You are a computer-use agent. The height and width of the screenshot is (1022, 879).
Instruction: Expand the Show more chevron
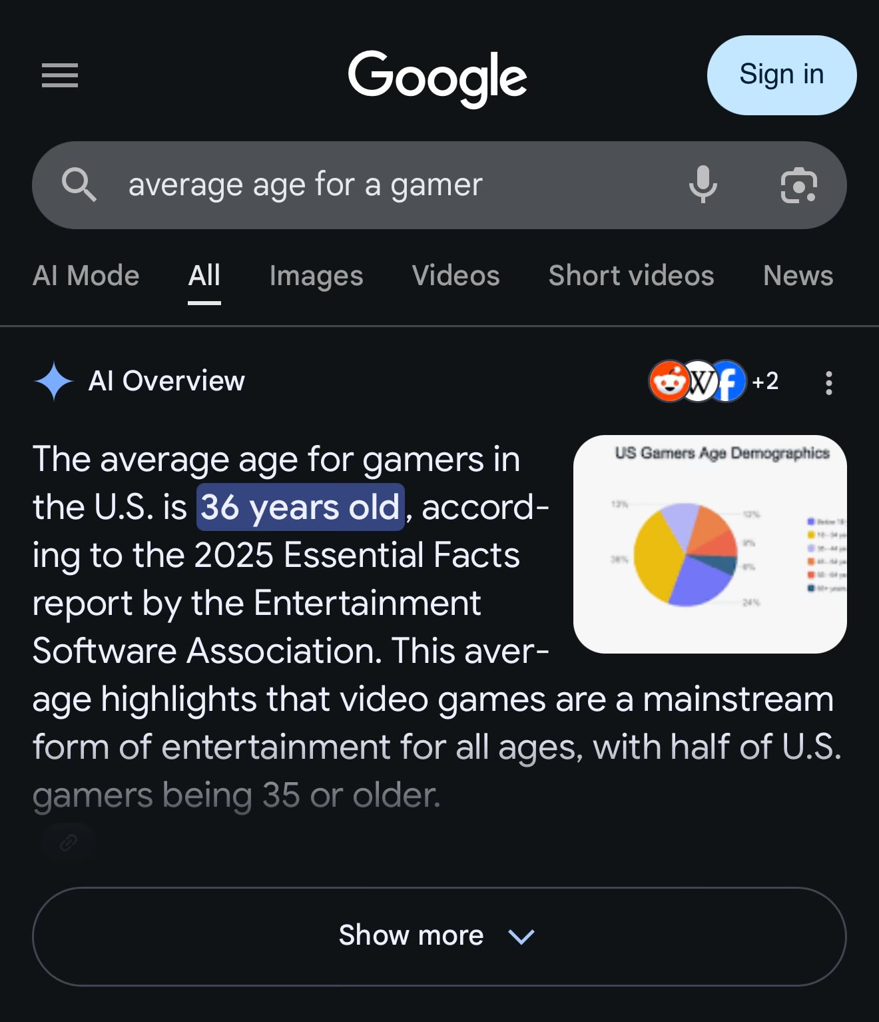click(x=521, y=936)
